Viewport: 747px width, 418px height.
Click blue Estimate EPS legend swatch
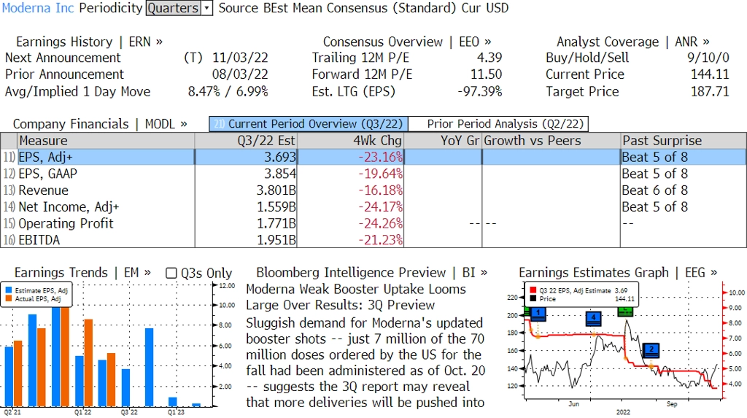(x=9, y=290)
